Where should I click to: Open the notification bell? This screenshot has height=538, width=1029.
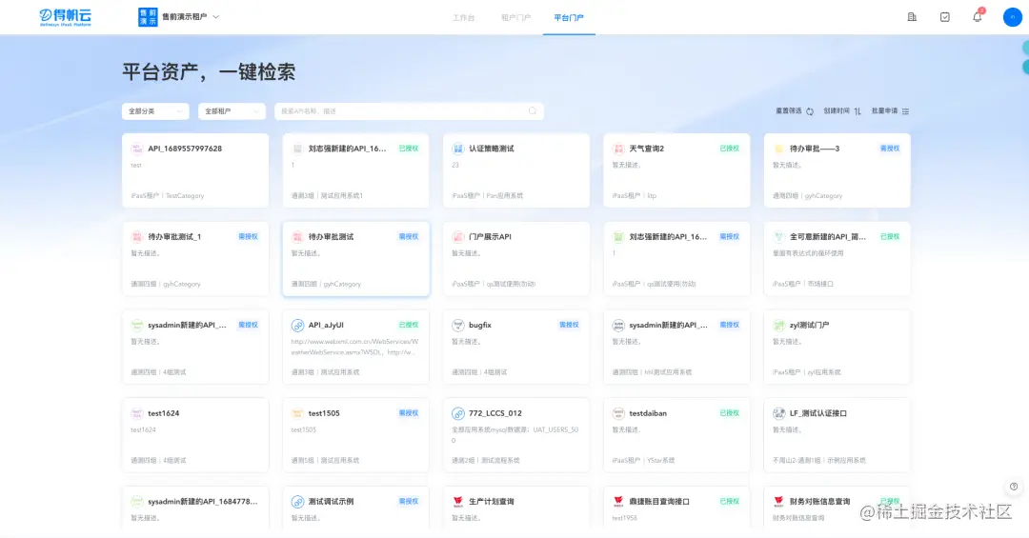tap(978, 17)
